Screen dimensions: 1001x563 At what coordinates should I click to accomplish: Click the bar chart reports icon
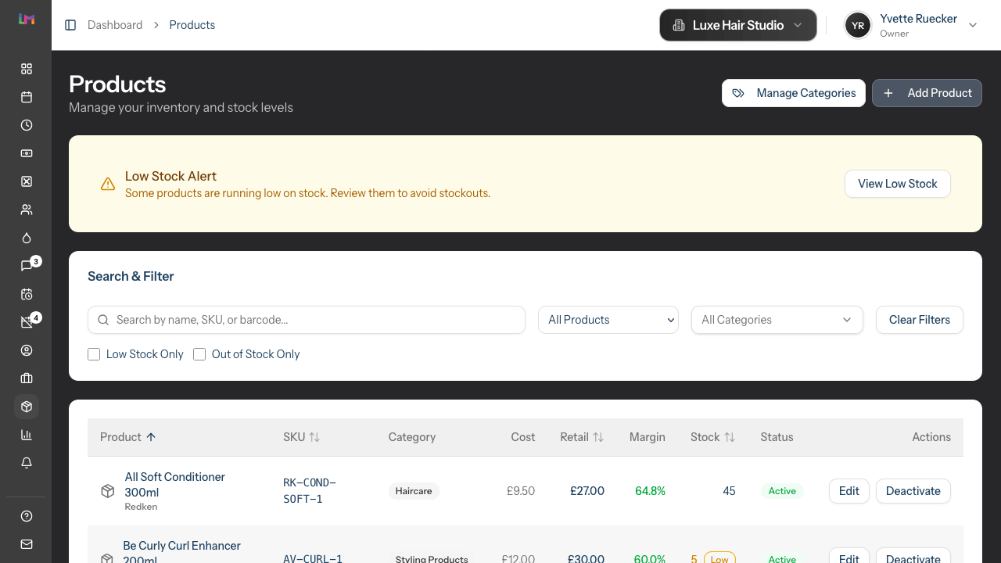pos(27,435)
